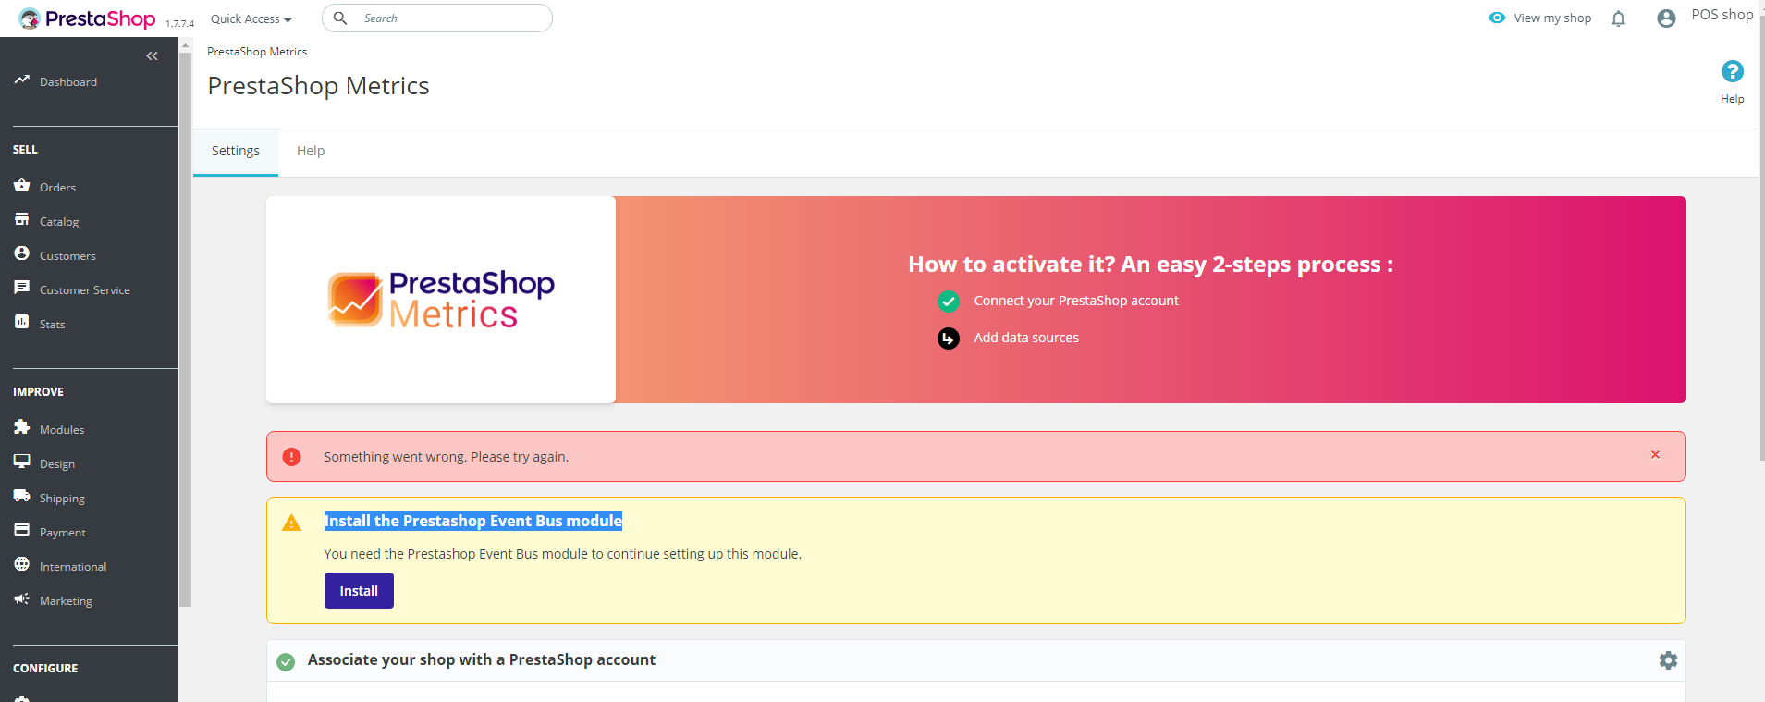
Task: Click the Design monitor icon
Action: (x=22, y=462)
